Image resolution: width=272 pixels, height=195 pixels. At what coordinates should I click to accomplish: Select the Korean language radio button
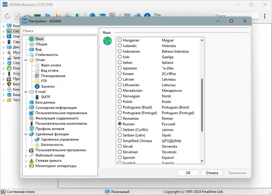120,73
